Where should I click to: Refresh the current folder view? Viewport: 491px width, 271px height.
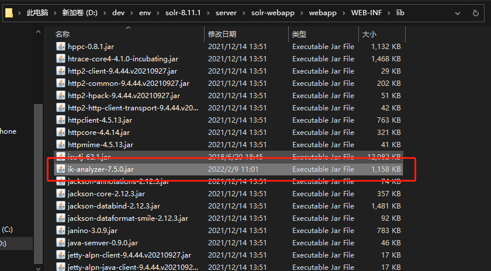(475, 13)
